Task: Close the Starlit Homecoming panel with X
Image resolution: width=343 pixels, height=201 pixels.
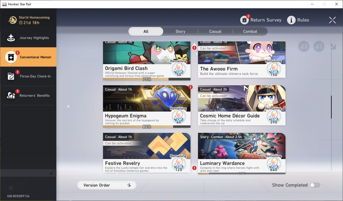Action: [332, 20]
